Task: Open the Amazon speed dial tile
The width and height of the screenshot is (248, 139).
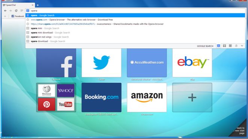Action: (x=147, y=97)
